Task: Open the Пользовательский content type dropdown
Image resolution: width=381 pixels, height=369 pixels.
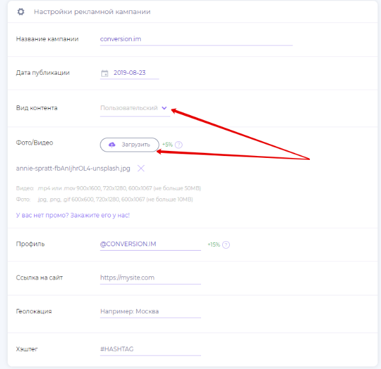Action: click(x=135, y=108)
